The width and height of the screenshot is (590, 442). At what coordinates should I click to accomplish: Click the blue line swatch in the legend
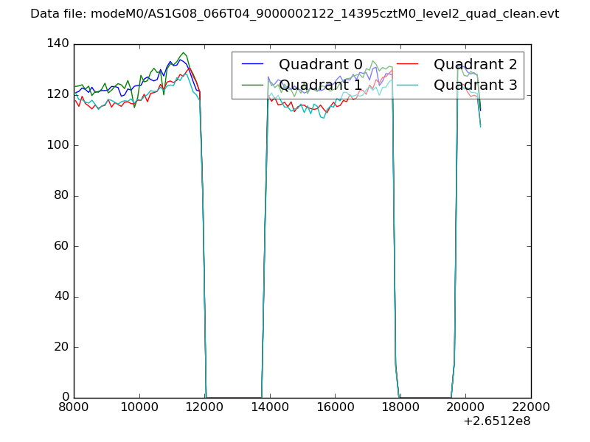tap(254, 64)
